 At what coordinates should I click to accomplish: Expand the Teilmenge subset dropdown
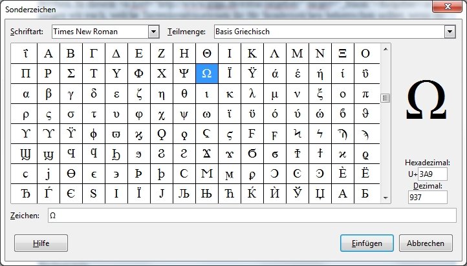point(450,32)
